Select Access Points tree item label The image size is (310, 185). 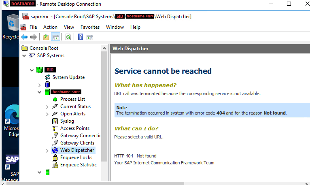click(x=75, y=128)
